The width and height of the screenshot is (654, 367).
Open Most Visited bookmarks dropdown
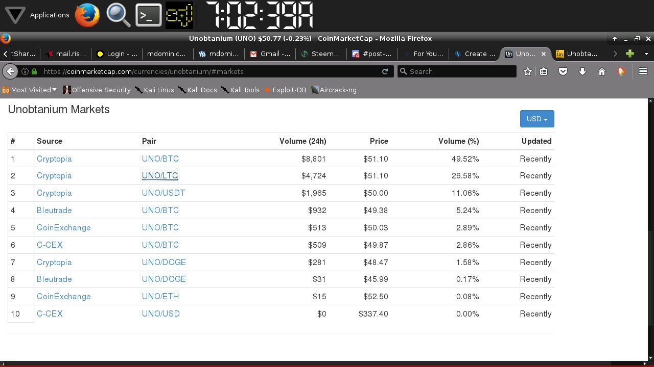point(30,90)
